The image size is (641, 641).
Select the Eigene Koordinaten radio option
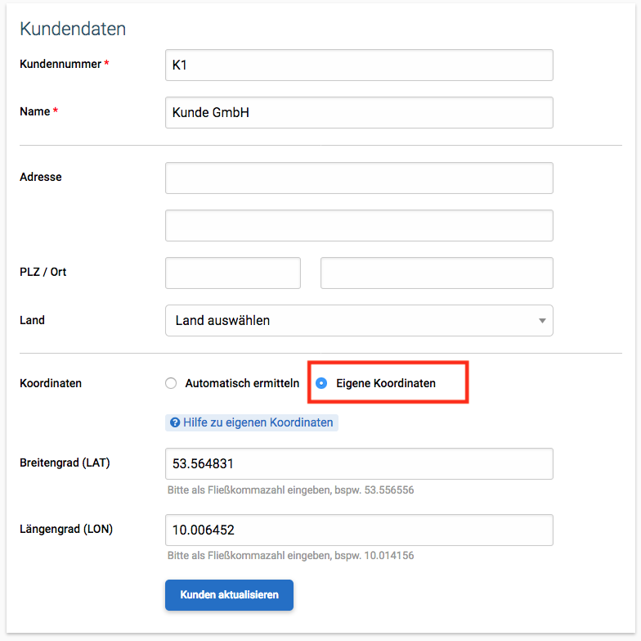tap(321, 383)
